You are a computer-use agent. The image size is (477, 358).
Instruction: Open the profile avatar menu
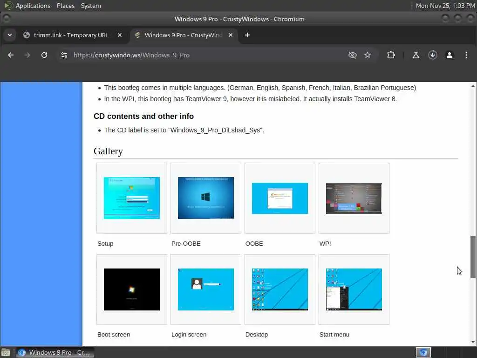pos(450,55)
